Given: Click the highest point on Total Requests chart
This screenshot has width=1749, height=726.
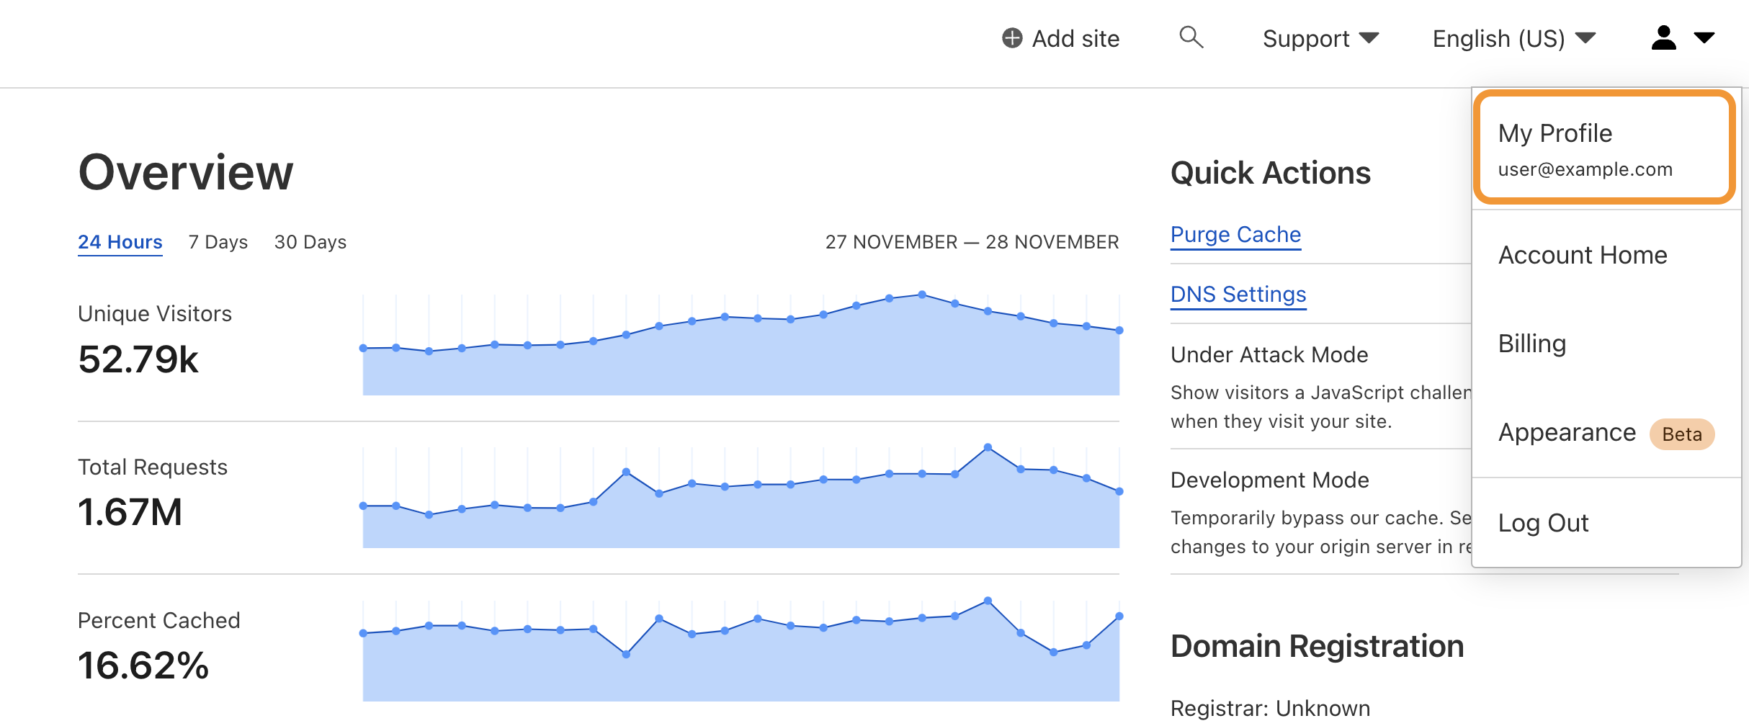Looking at the screenshot, I should [x=988, y=447].
